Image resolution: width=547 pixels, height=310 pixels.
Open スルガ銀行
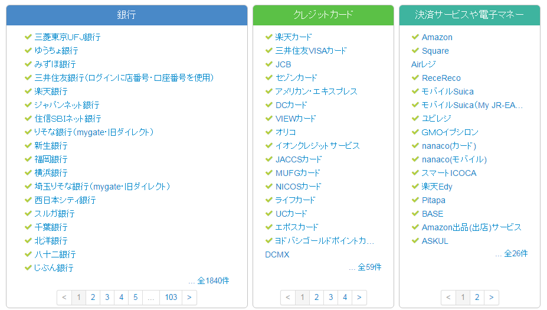54,214
